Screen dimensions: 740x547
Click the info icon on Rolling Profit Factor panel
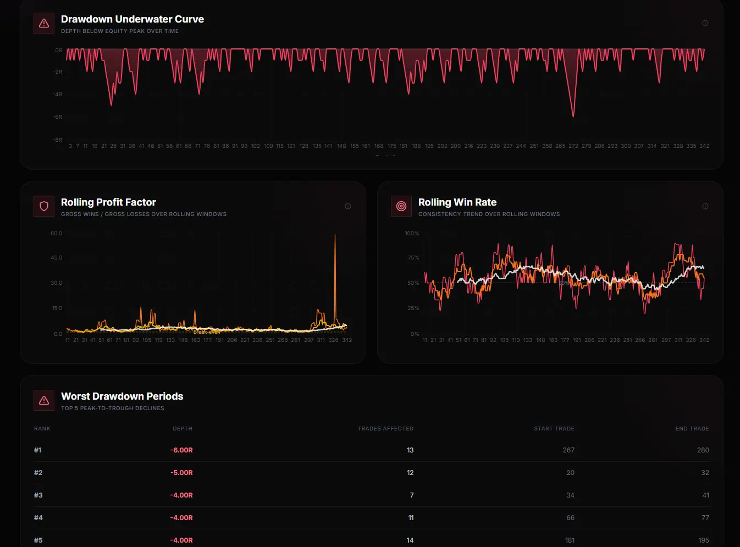[348, 206]
